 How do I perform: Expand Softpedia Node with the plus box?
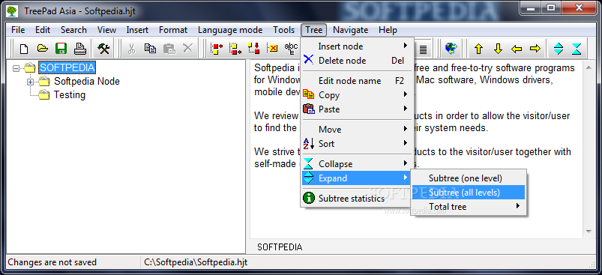coord(30,82)
